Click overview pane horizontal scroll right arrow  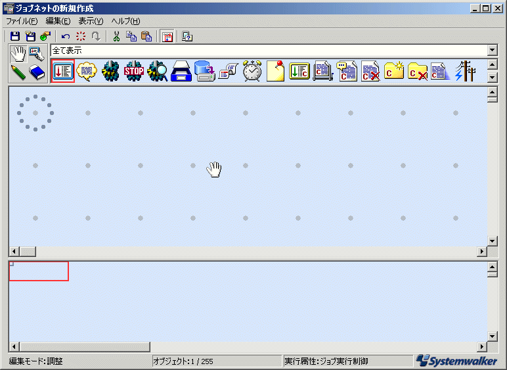(482, 347)
